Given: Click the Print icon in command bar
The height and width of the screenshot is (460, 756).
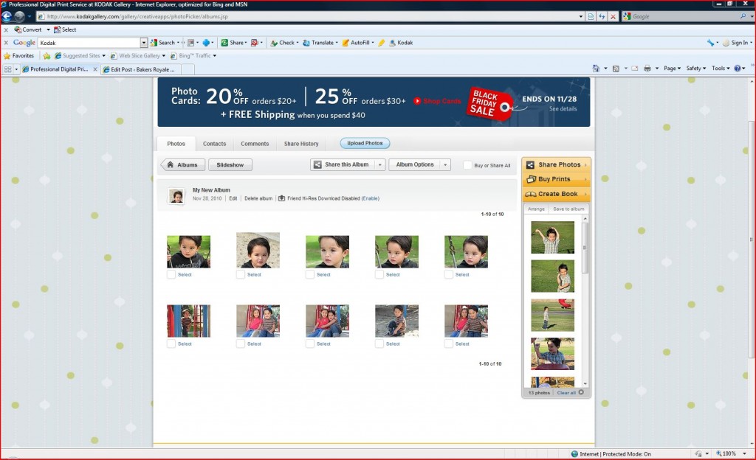Looking at the screenshot, I should click(647, 69).
